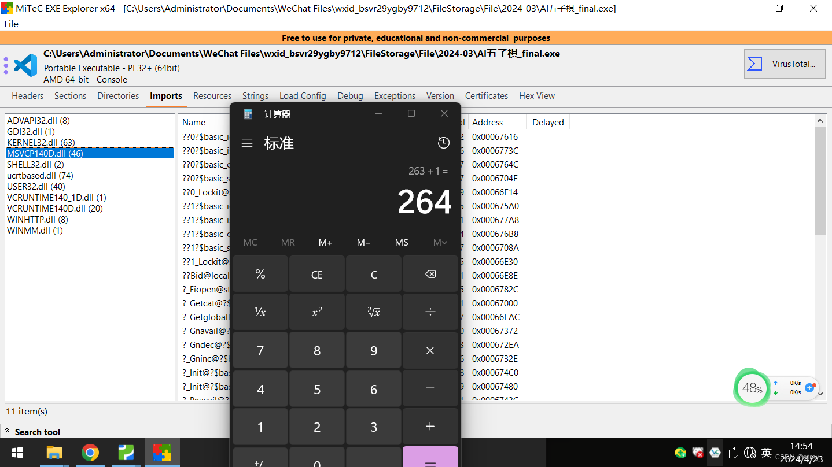The height and width of the screenshot is (467, 832).
Task: Select GDI32.dll (1) in import list
Action: click(x=31, y=132)
